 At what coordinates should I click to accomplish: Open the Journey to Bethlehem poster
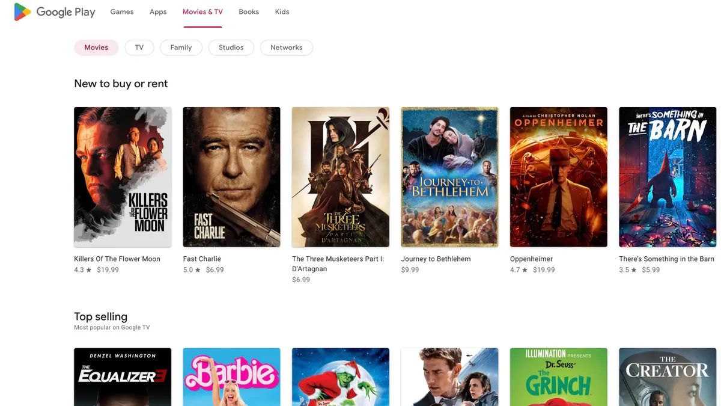(x=449, y=177)
